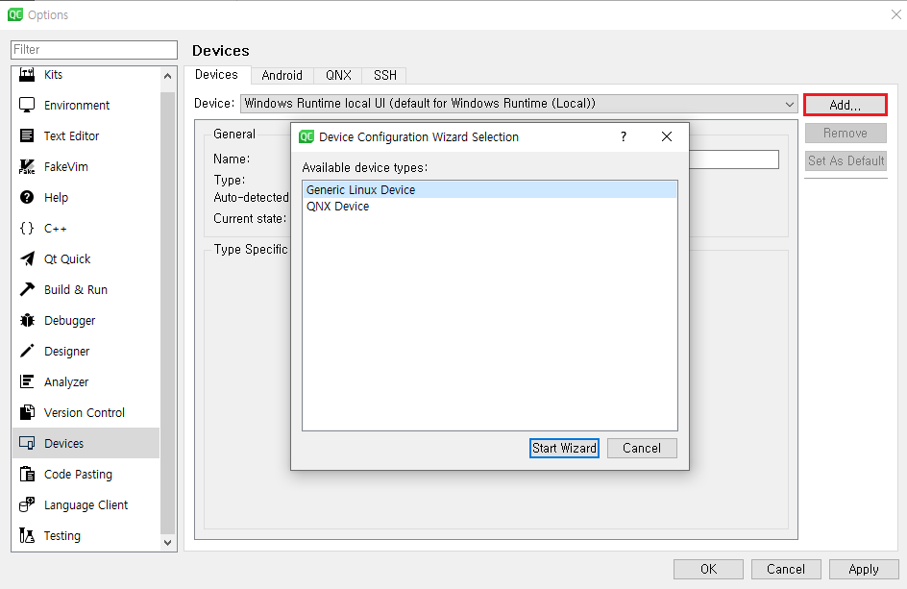Viewport: 907px width, 589px height.
Task: Open the Help question-mark icon
Action: tap(27, 197)
